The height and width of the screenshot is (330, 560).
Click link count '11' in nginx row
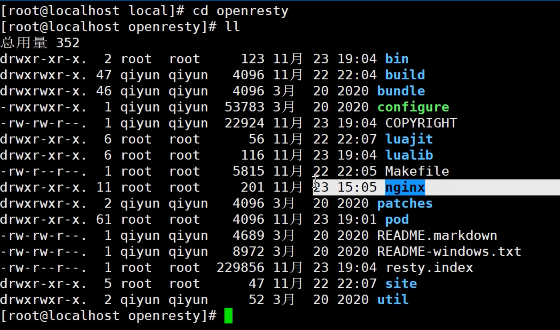(104, 187)
